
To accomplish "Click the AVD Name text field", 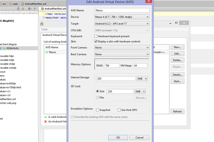I will pyautogui.click(x=122, y=10).
